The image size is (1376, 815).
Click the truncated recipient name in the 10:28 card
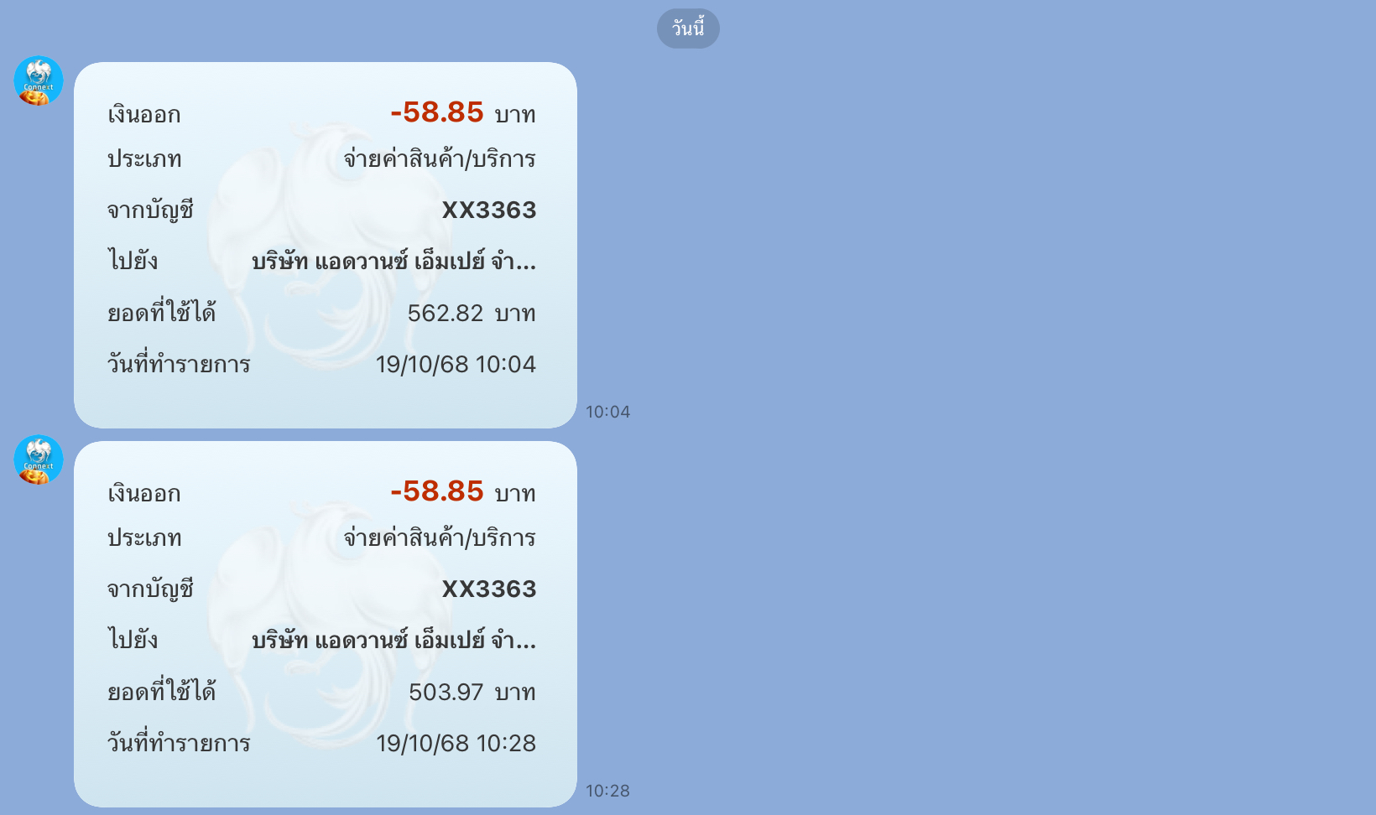point(394,640)
